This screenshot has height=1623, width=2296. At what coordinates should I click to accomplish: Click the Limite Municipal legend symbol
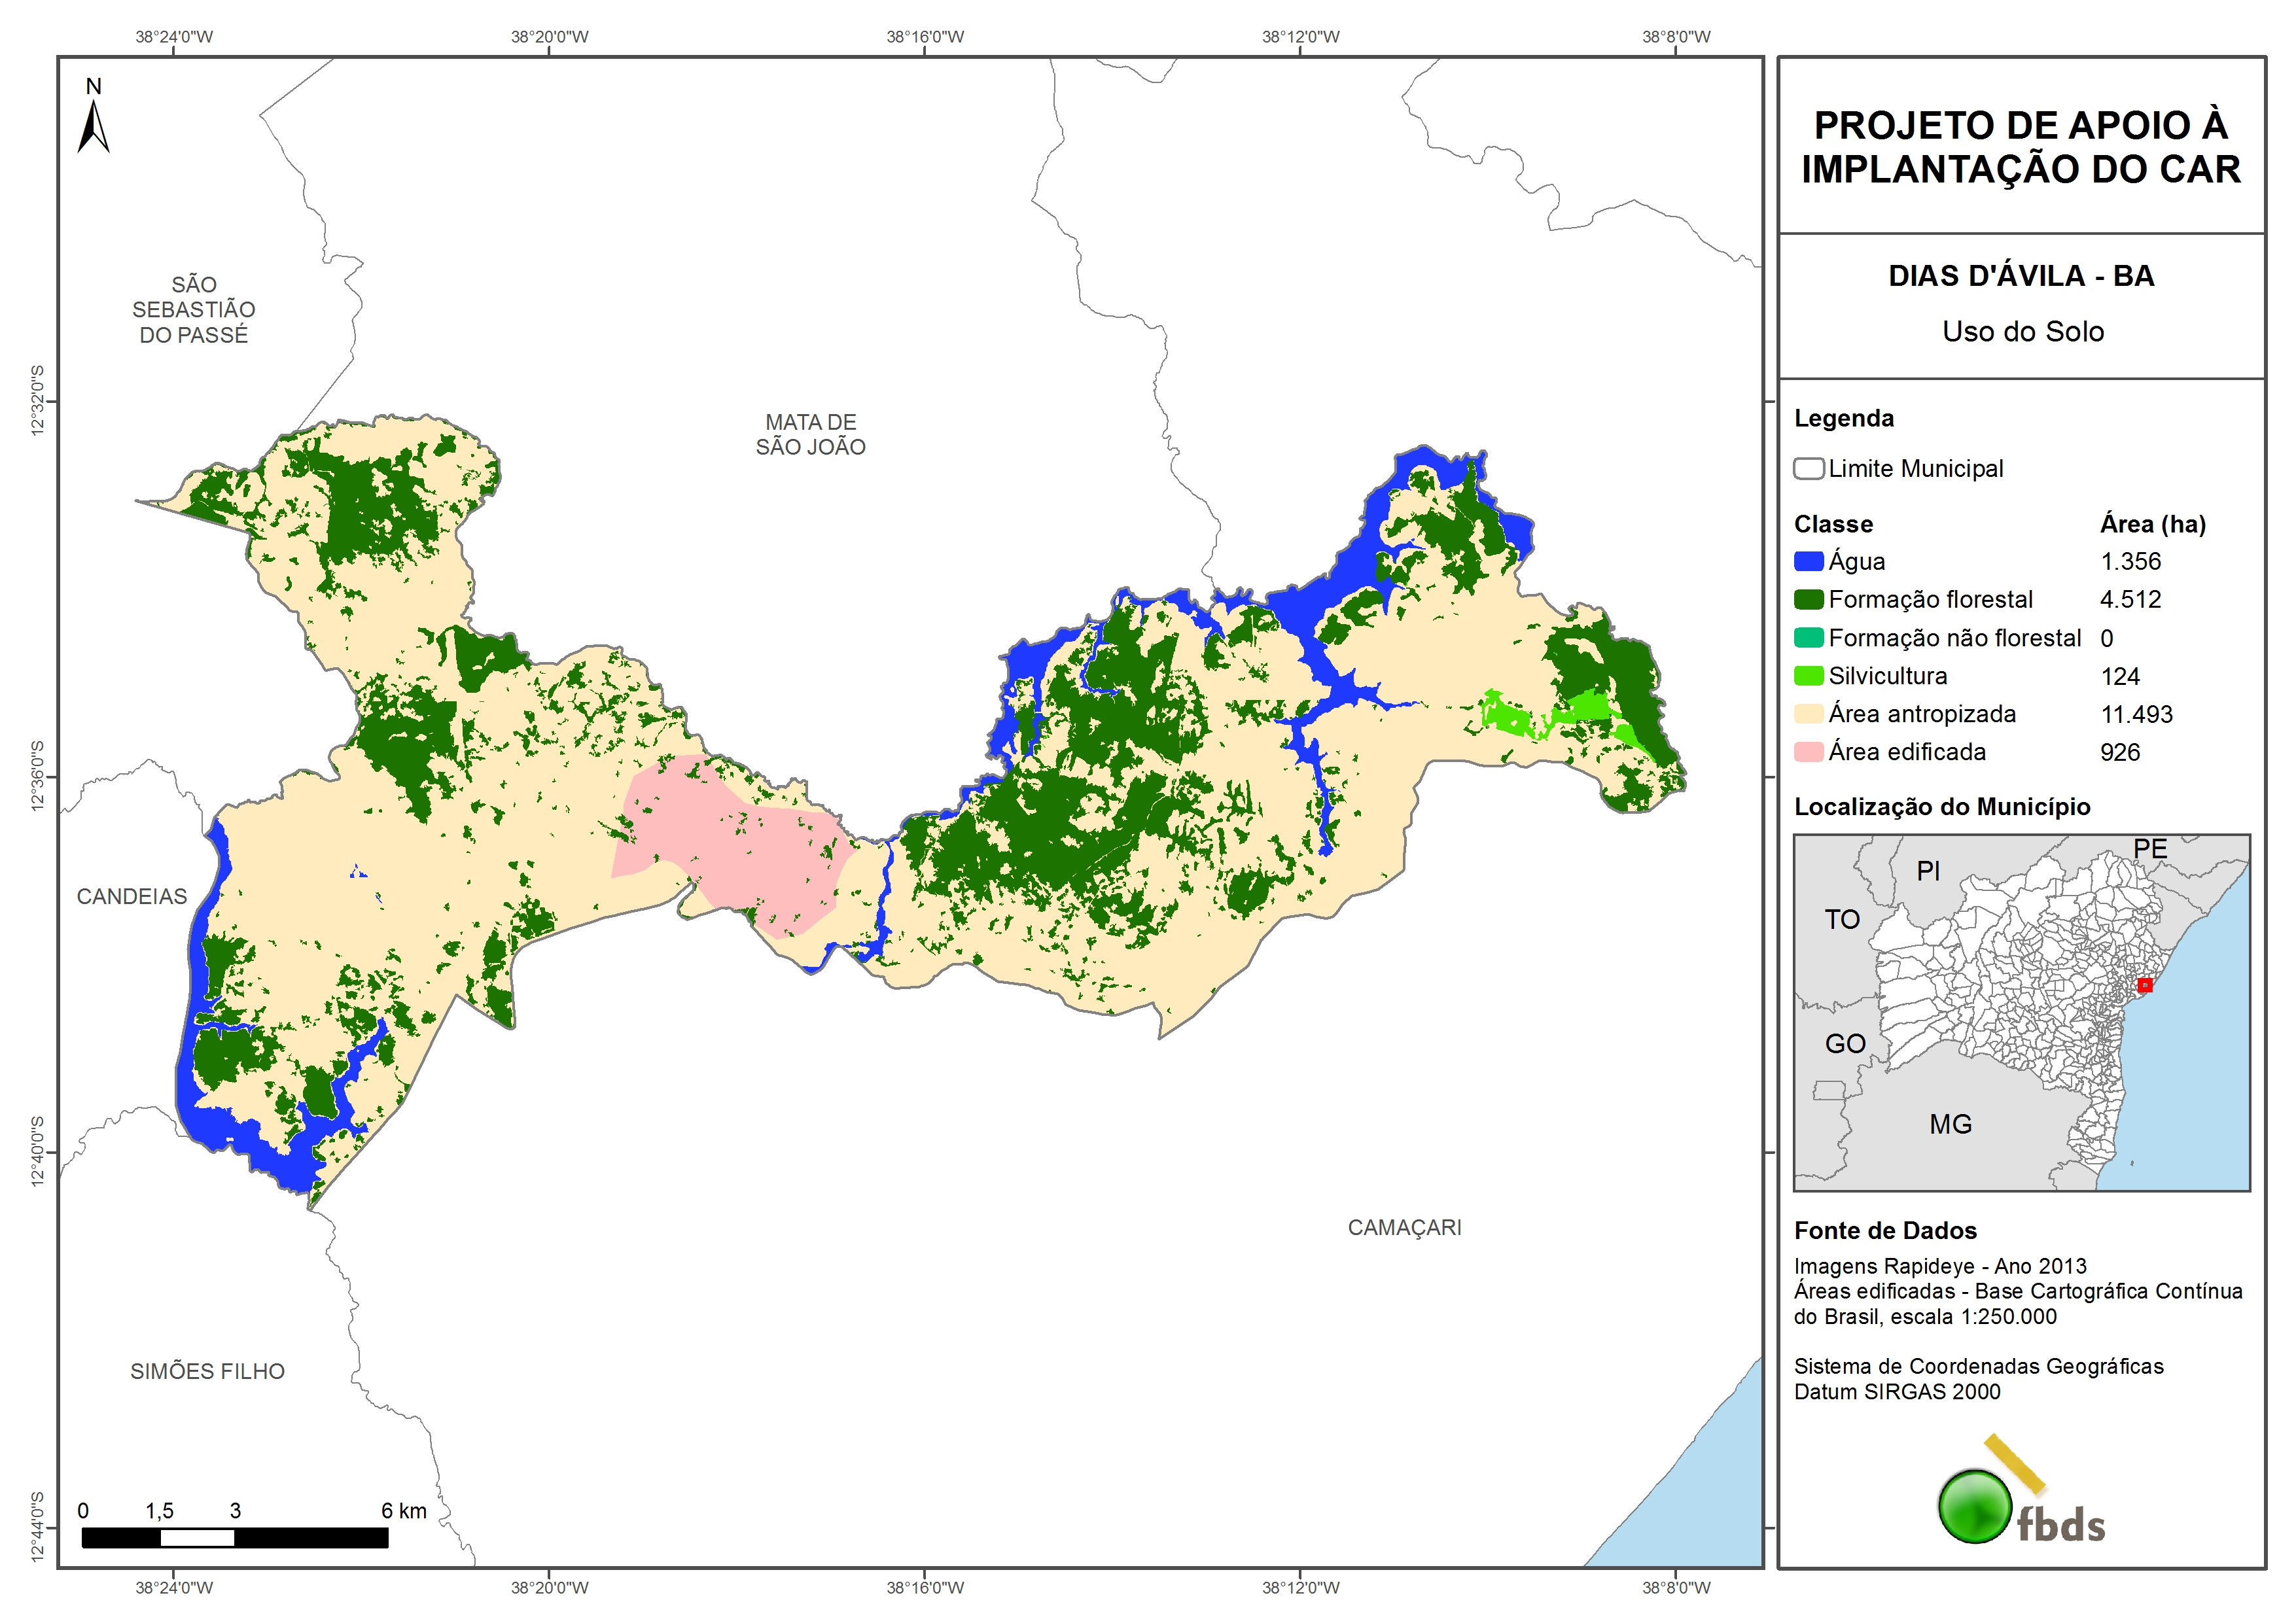[1808, 468]
